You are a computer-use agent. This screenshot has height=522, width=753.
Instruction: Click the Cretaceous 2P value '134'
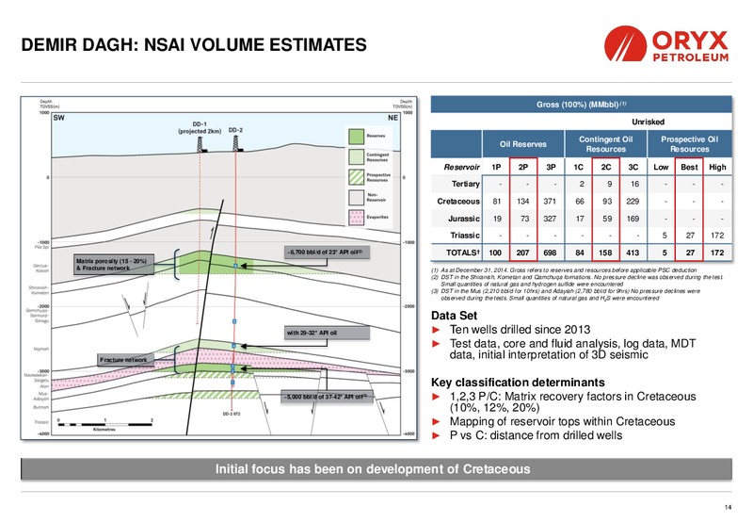tap(523, 202)
